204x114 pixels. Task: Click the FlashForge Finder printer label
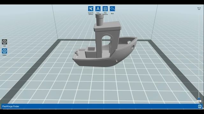(11, 106)
